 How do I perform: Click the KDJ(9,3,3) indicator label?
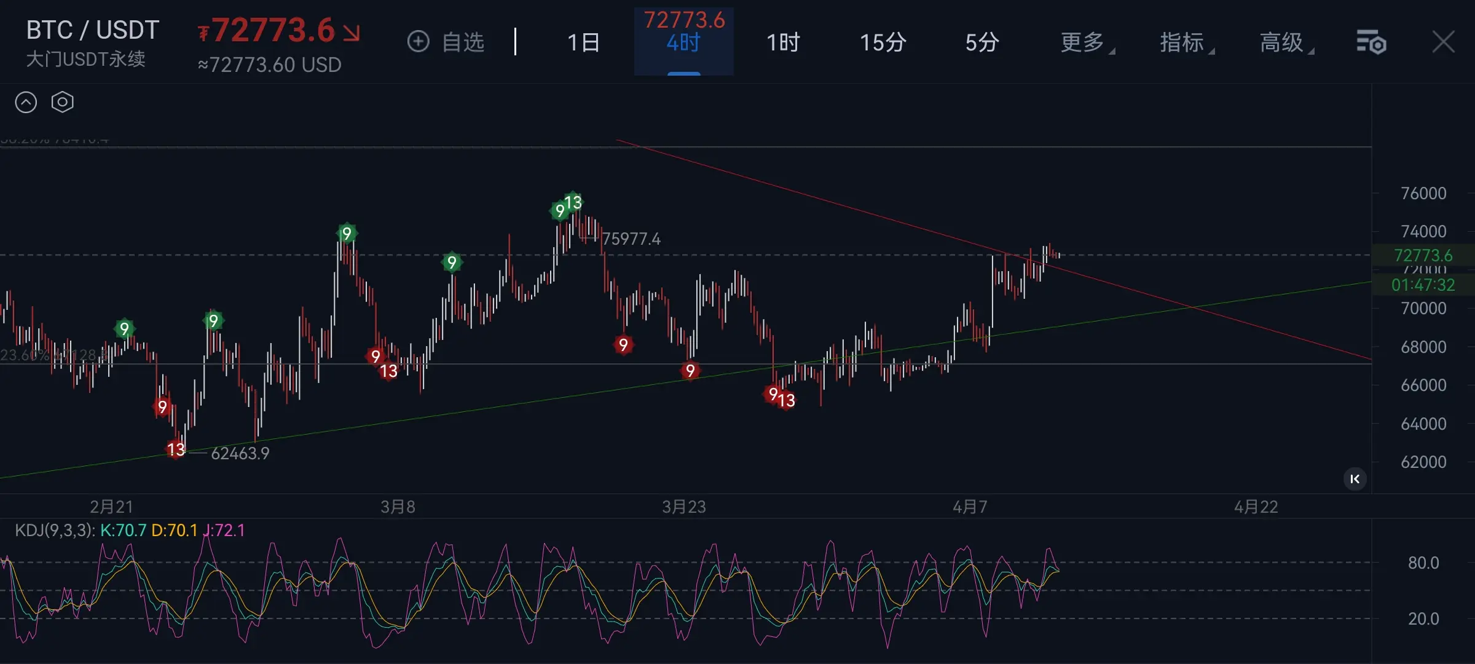[x=55, y=530]
